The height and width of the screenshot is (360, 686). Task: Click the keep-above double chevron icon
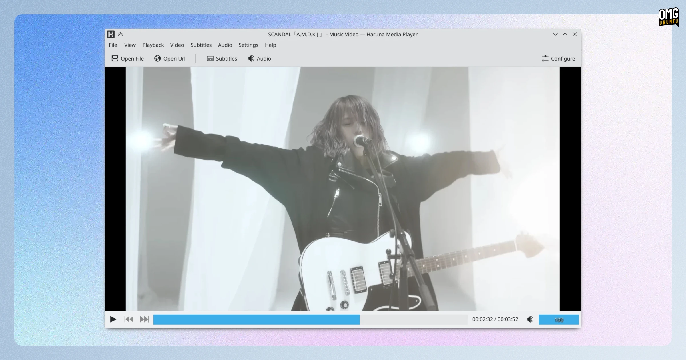tap(121, 34)
